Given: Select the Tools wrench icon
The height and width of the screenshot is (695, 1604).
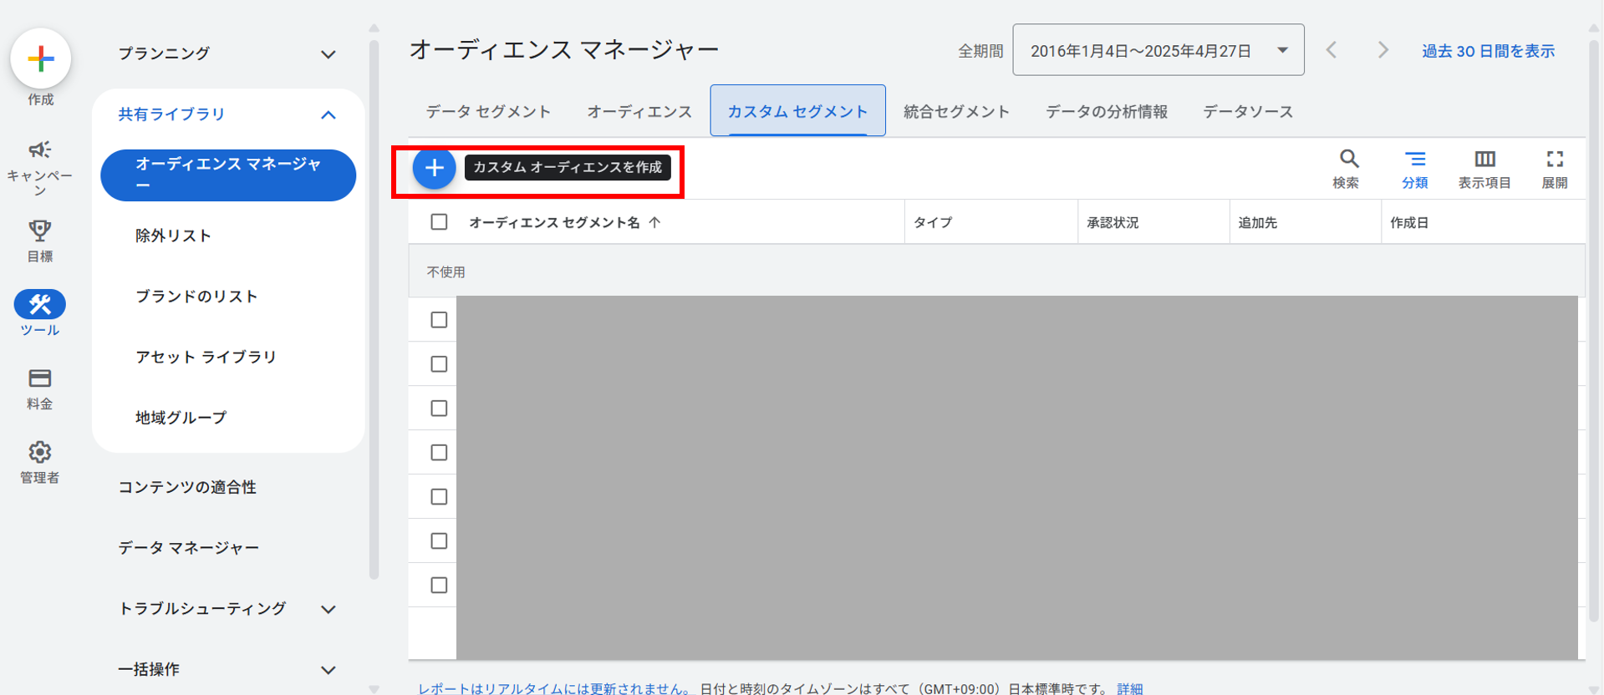Looking at the screenshot, I should click(x=39, y=304).
